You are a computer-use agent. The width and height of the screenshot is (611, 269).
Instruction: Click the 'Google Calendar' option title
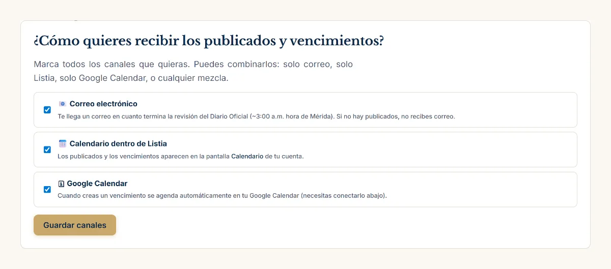coord(97,184)
